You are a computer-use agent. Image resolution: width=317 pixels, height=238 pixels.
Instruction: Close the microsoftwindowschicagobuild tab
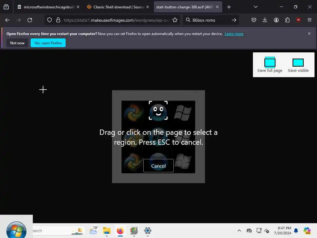point(78,7)
